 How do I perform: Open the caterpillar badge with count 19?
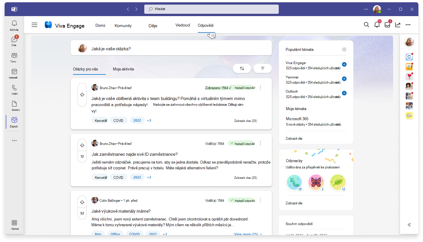pos(294,182)
